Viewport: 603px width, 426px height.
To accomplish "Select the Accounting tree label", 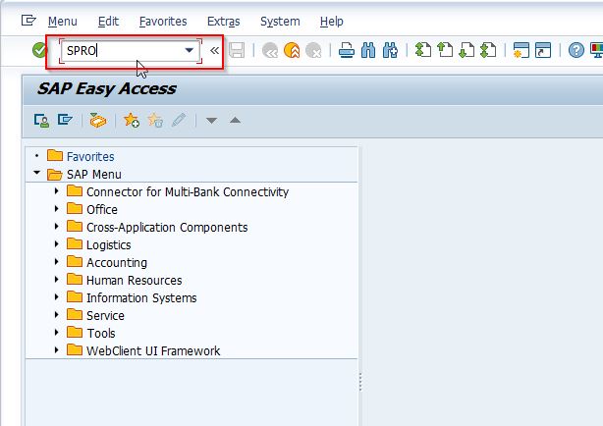I will [117, 263].
